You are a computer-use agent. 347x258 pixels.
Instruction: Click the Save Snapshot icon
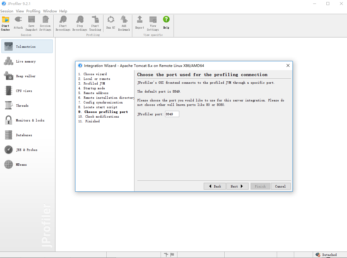coord(31,24)
